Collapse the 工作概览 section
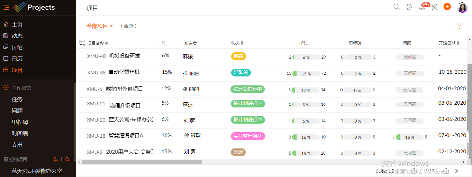The image size is (472, 177). coord(6,88)
